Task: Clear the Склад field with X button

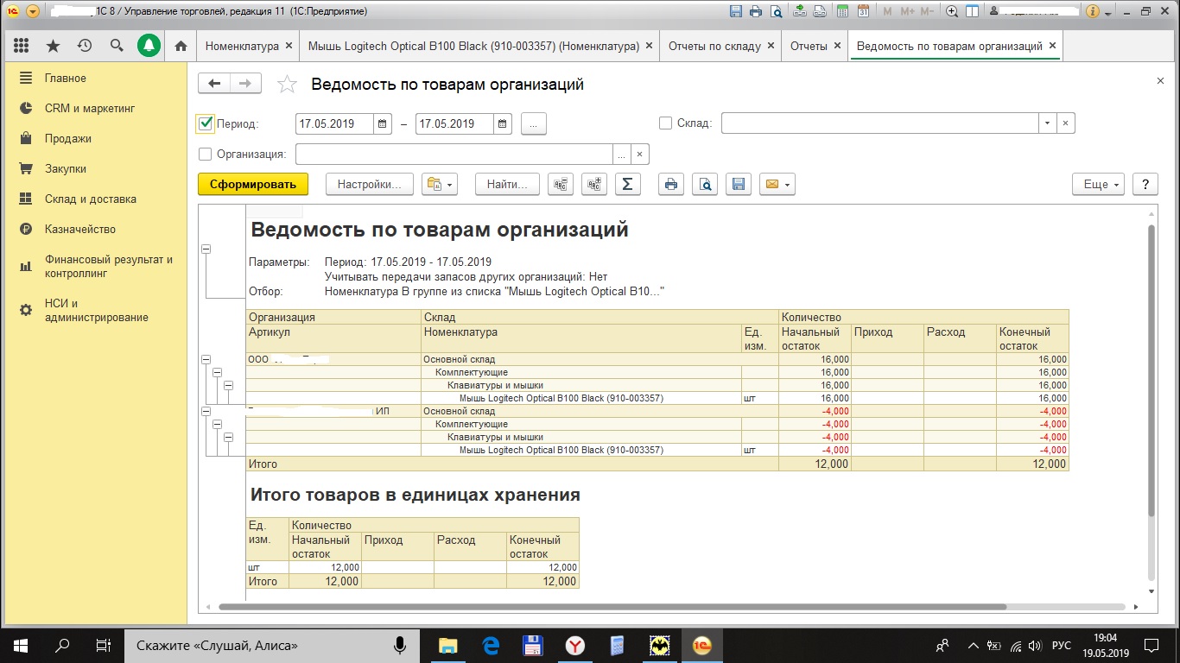Action: point(1066,123)
